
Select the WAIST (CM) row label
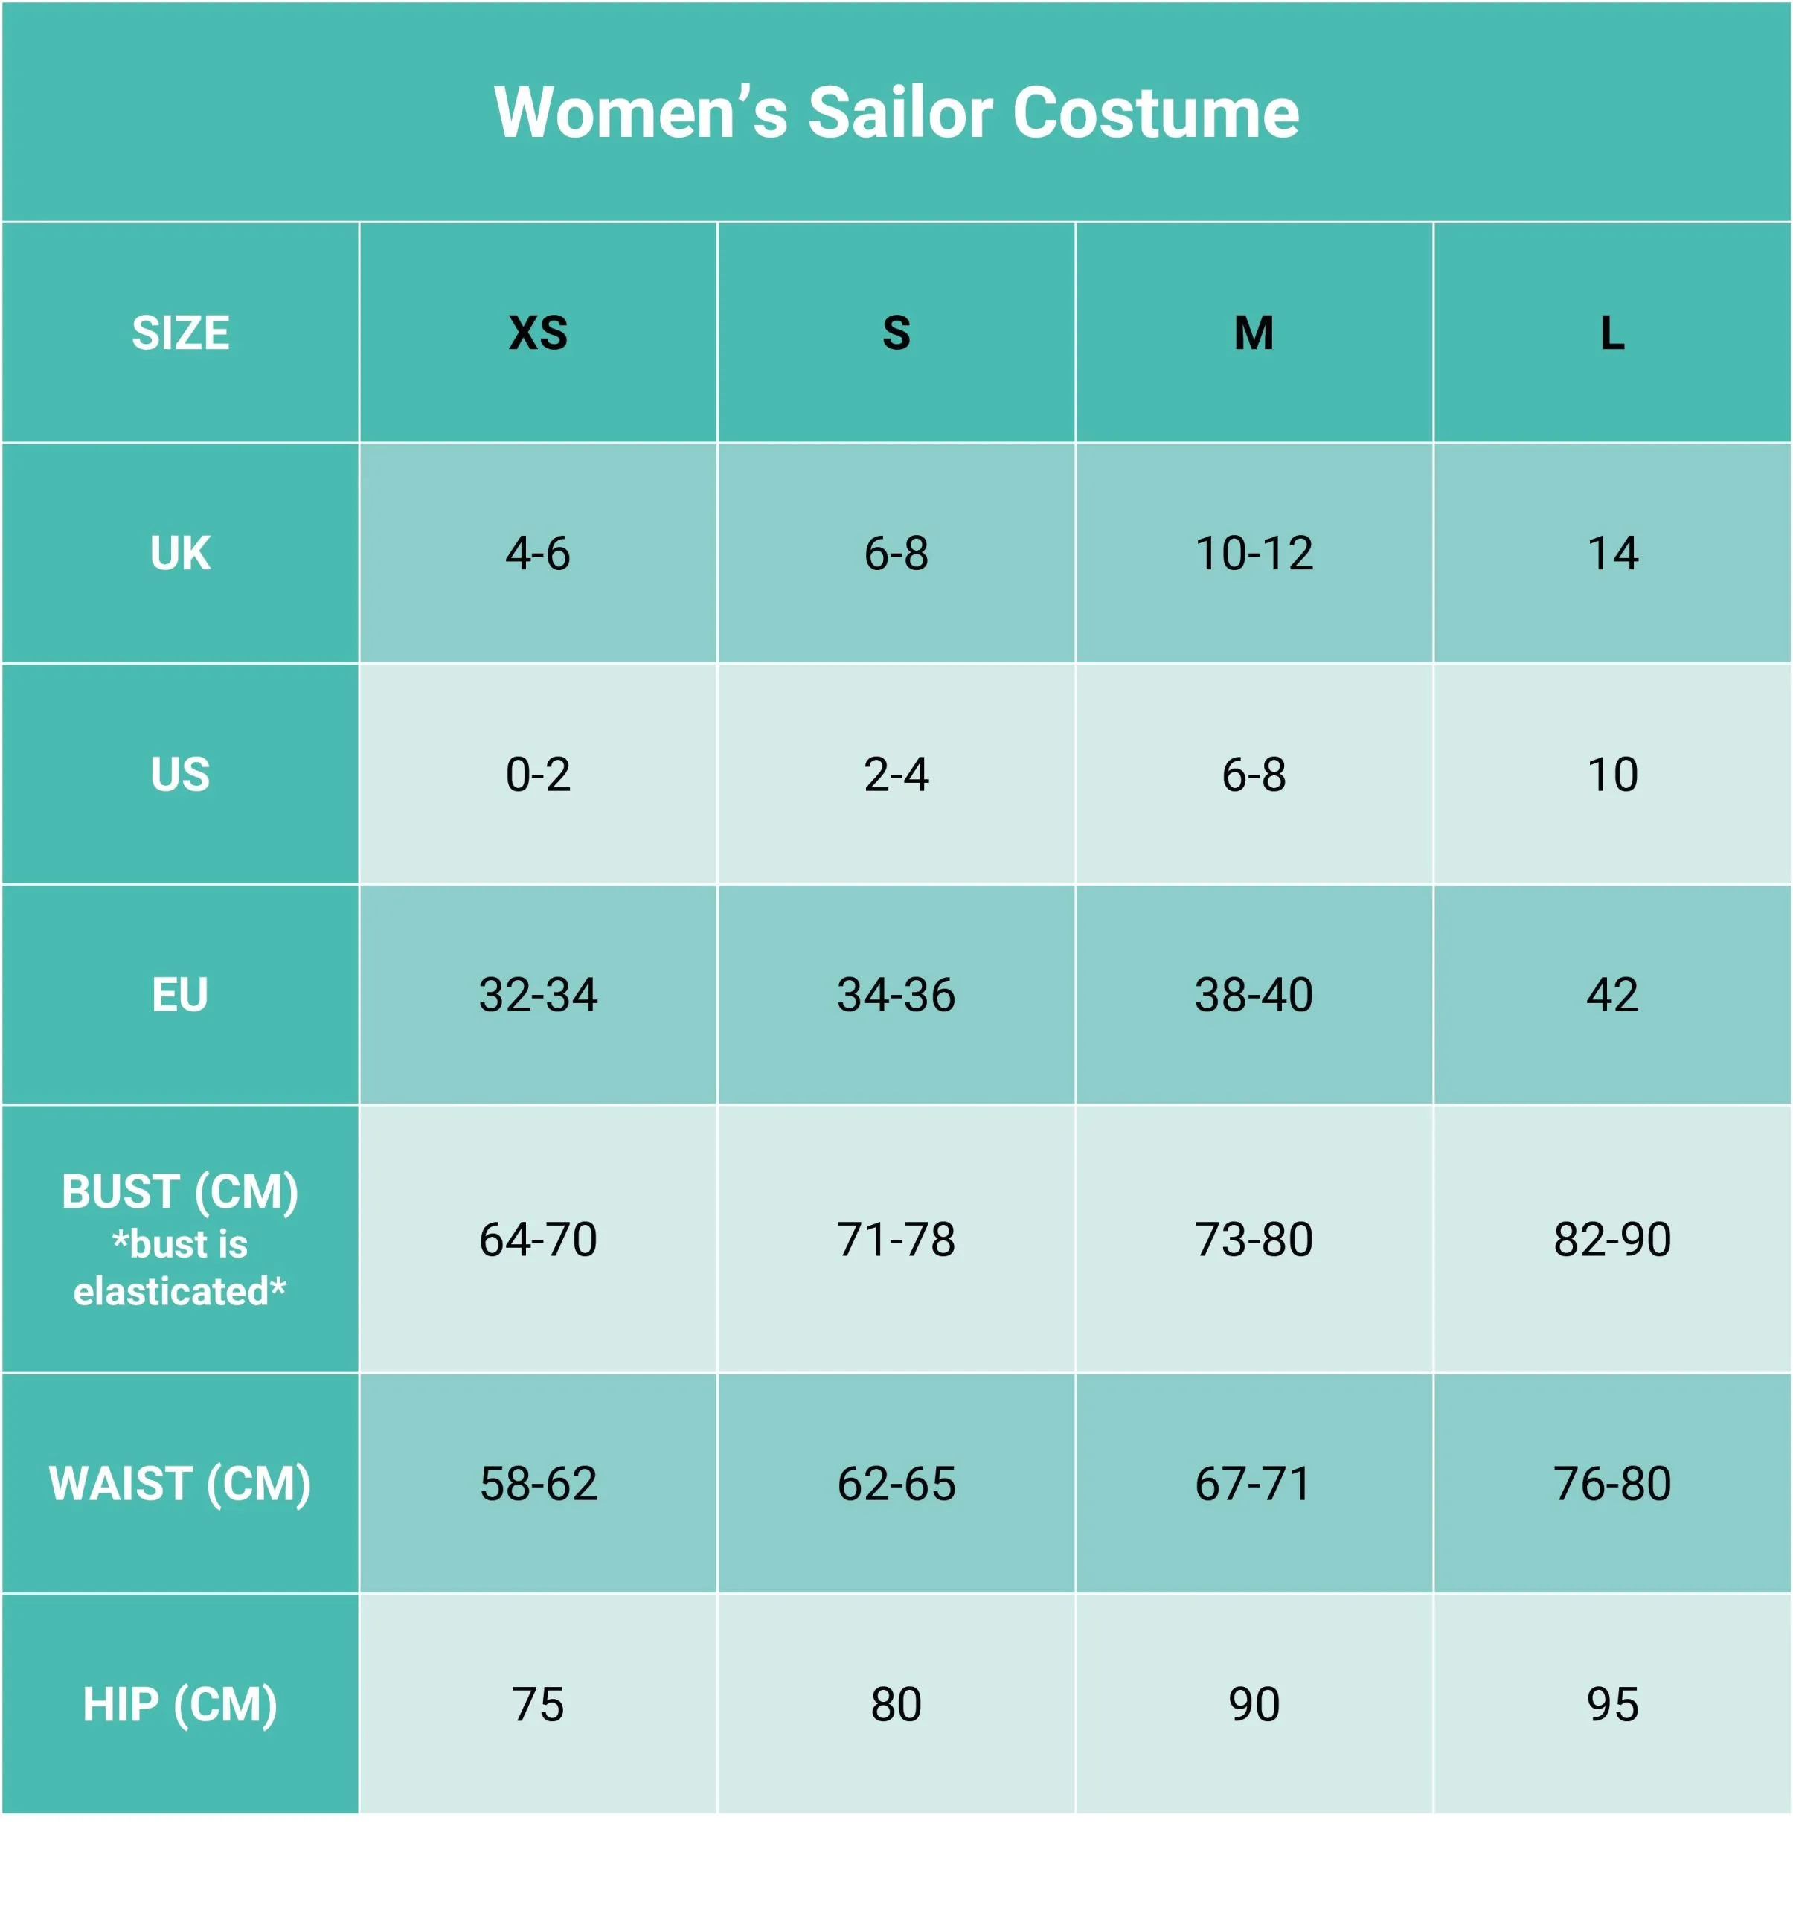[180, 1483]
